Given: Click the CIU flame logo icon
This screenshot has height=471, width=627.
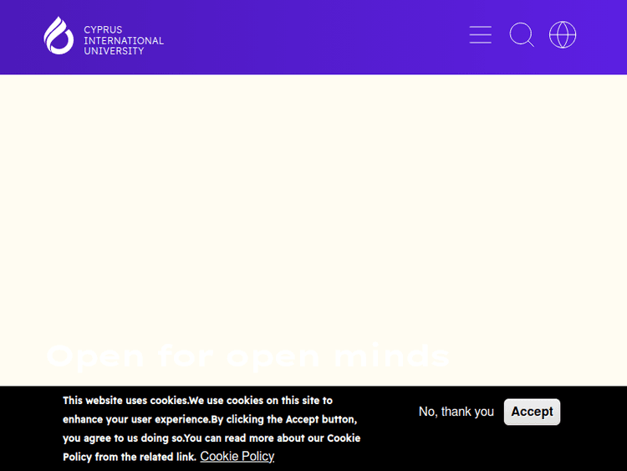Looking at the screenshot, I should [59, 35].
